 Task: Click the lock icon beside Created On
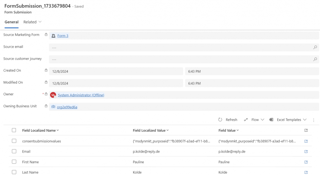46,70
